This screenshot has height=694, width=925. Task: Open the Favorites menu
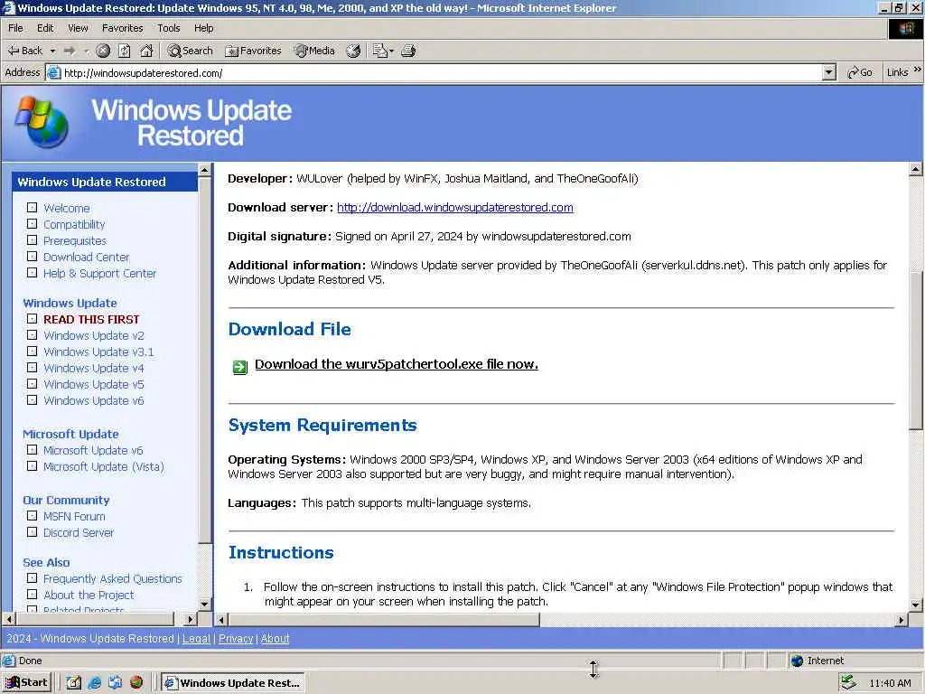point(122,28)
